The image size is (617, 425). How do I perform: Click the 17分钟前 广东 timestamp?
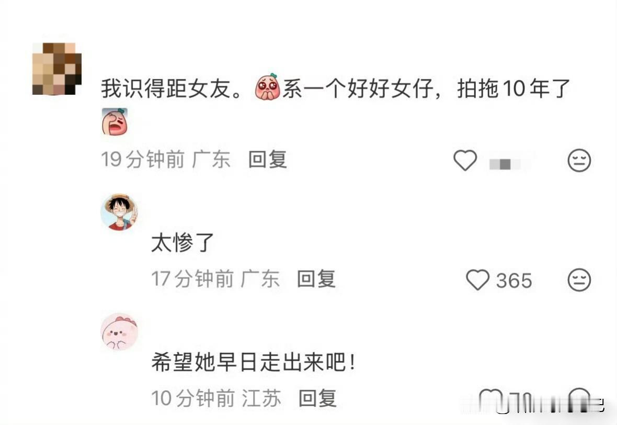coord(215,279)
